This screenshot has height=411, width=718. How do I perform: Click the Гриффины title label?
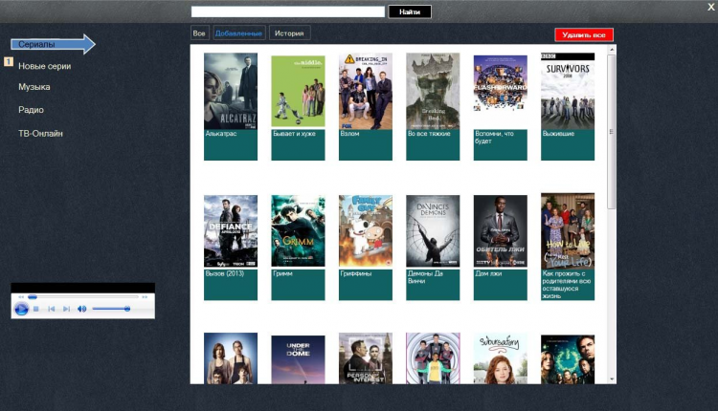coord(356,273)
